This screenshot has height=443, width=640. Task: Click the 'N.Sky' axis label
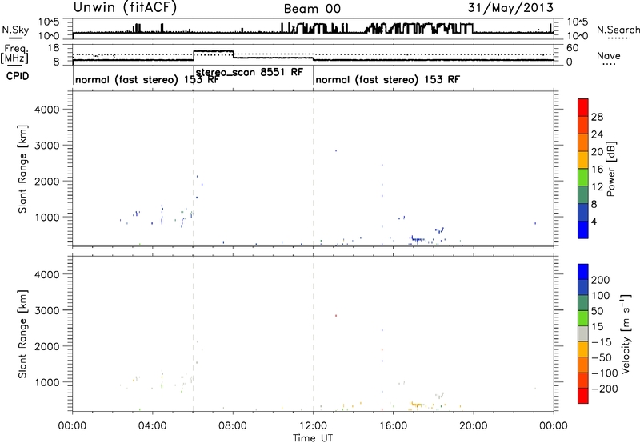click(15, 30)
